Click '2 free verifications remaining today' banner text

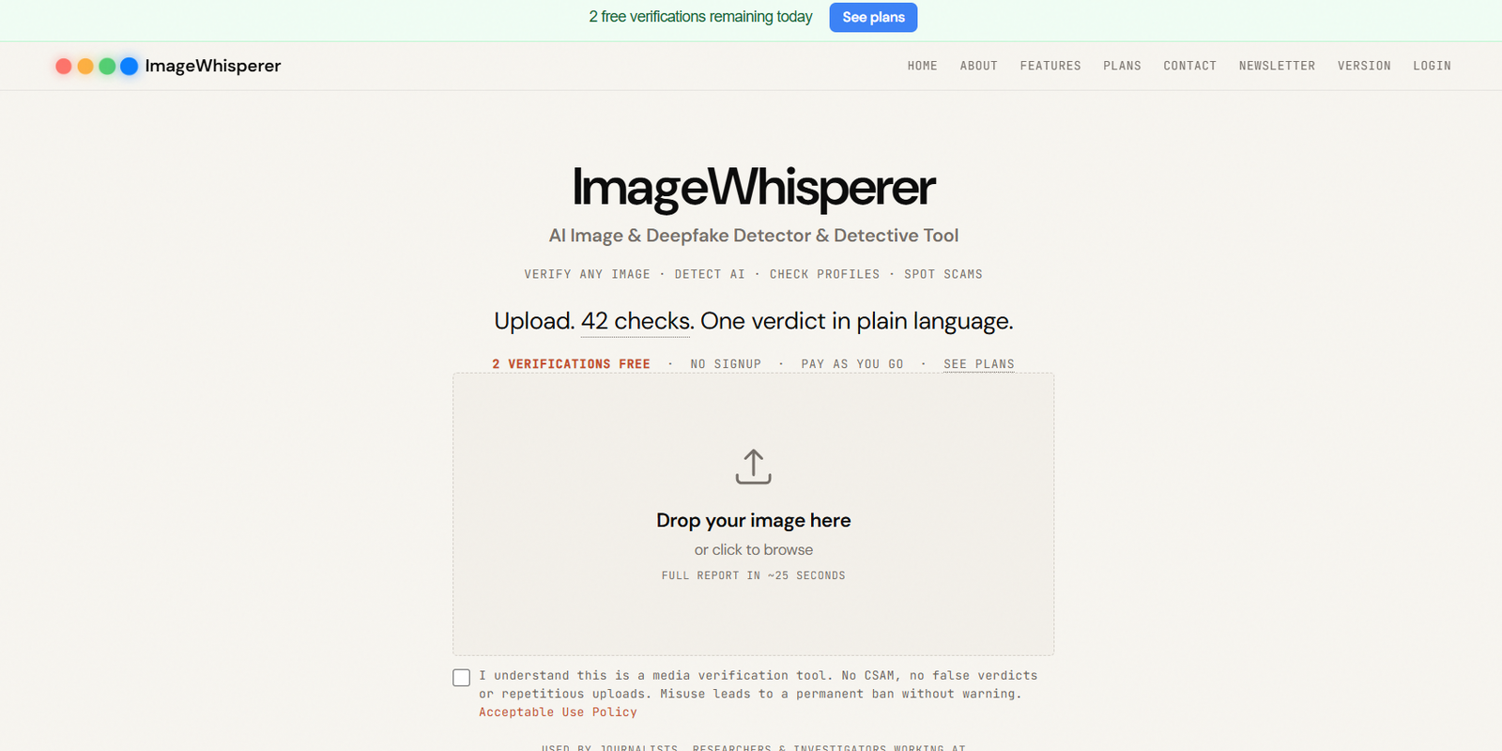[700, 17]
